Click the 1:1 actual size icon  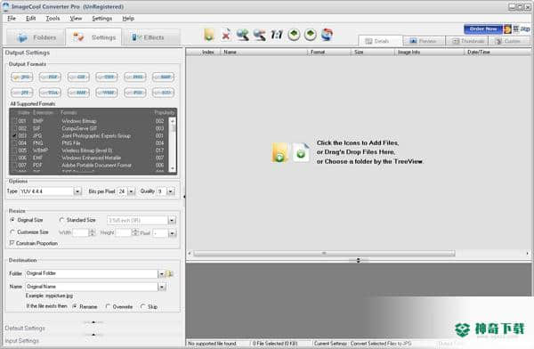277,35
